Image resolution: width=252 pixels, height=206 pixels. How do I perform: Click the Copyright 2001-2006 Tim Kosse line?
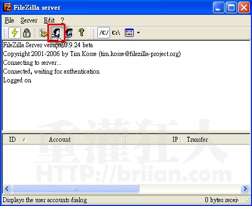[92, 54]
